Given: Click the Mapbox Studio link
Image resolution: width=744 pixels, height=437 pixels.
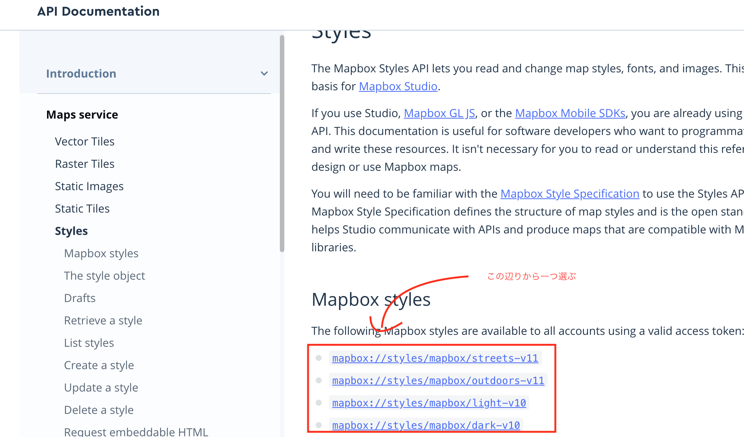Looking at the screenshot, I should [398, 86].
